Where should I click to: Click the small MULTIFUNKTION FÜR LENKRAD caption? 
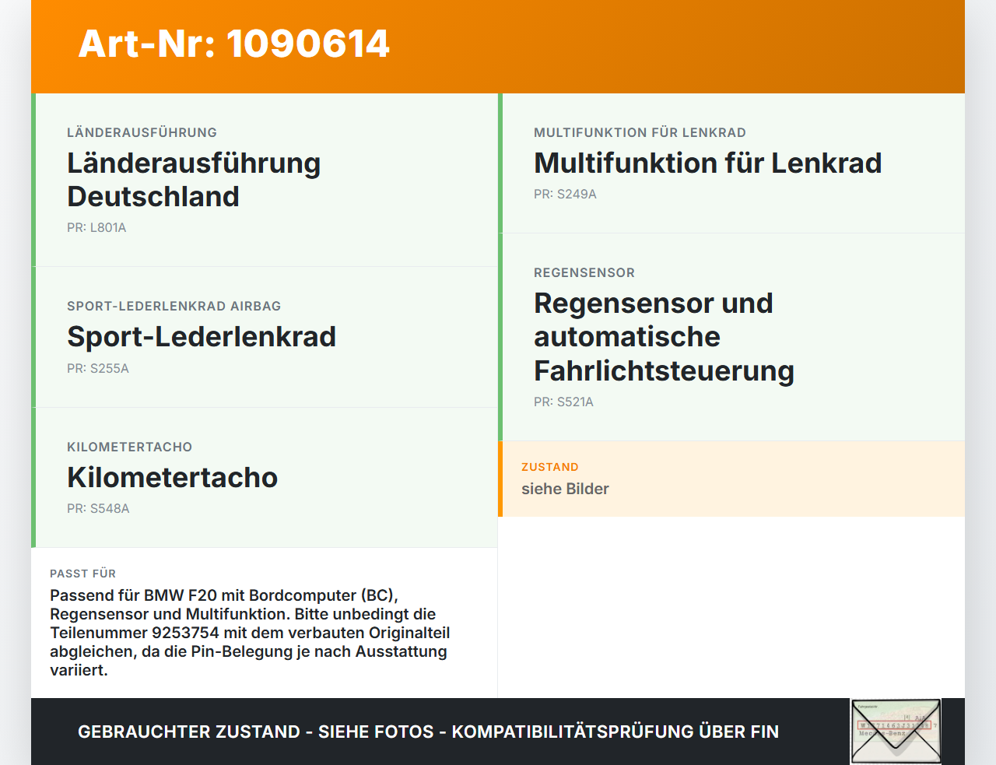point(640,133)
